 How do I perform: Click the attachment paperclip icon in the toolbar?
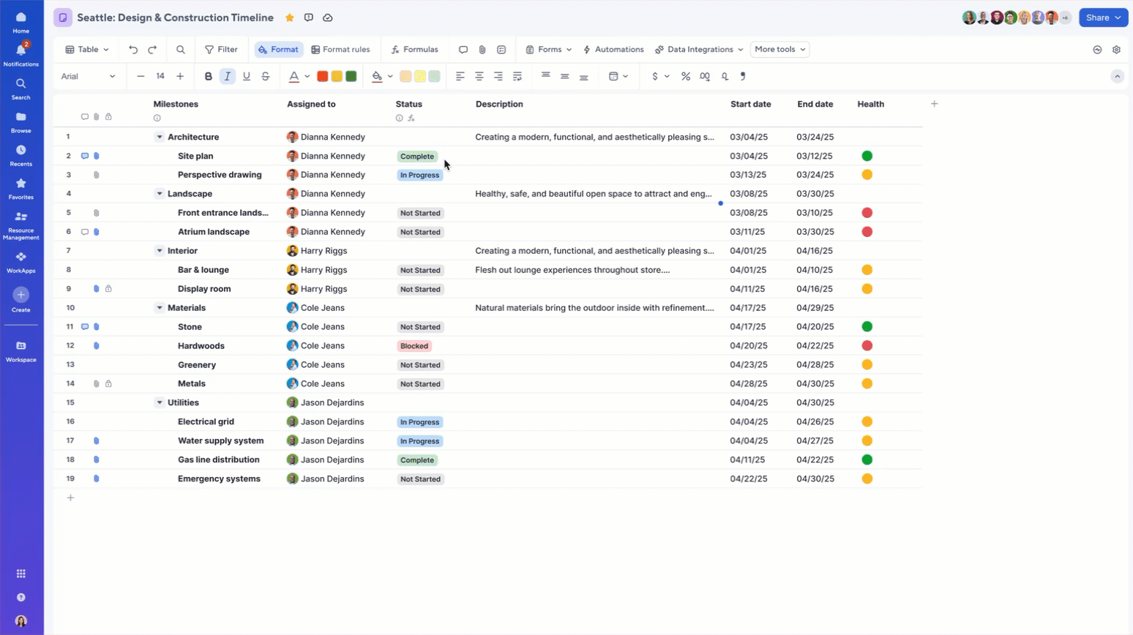[482, 49]
